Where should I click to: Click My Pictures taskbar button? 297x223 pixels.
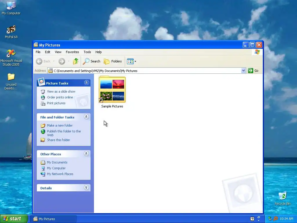click(54, 219)
